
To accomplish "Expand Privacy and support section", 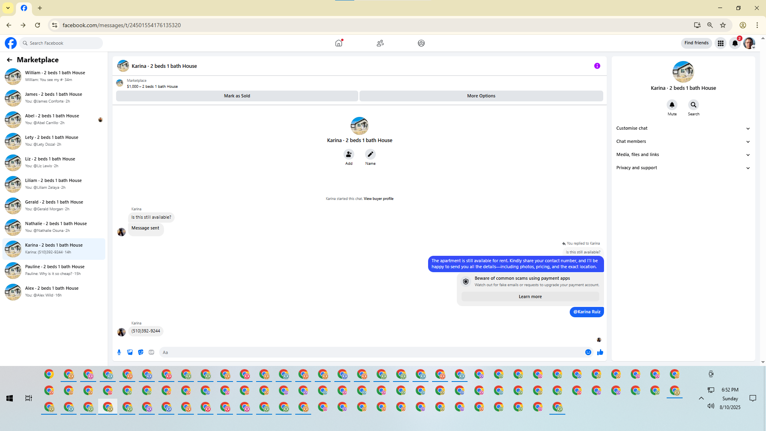I will point(683,168).
